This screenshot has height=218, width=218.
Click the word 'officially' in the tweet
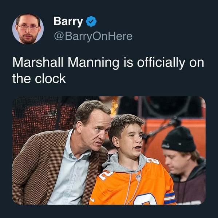click(161, 63)
